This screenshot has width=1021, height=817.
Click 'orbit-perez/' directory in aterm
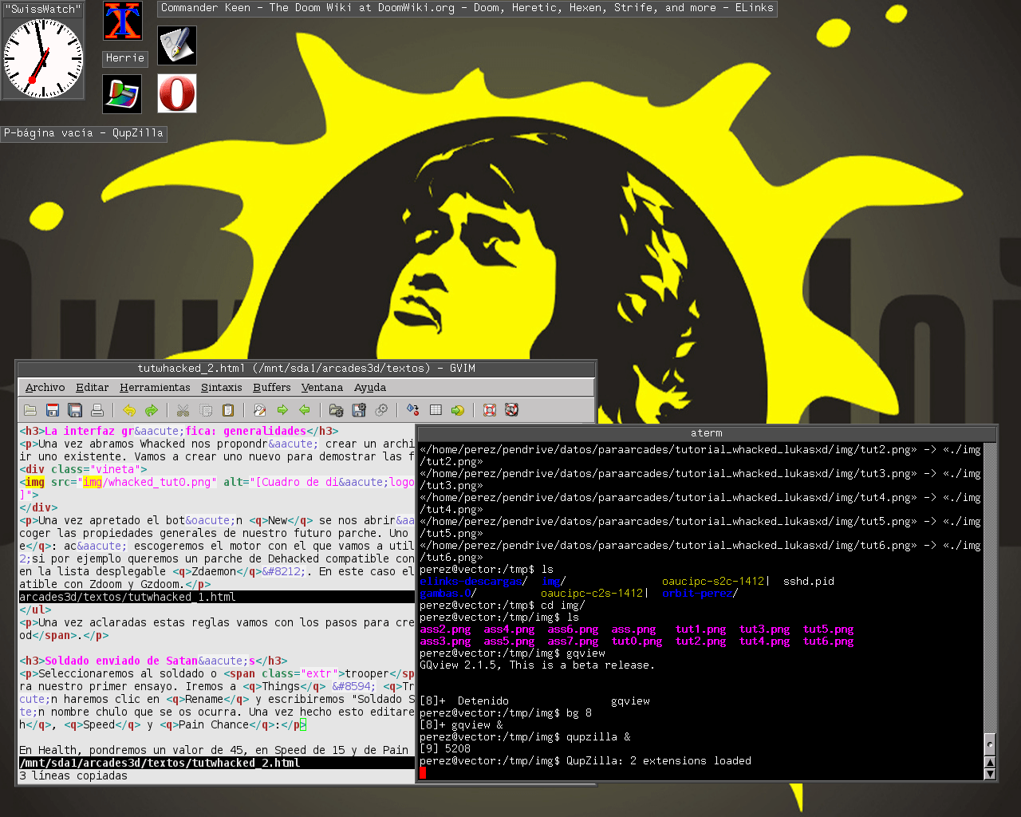tap(700, 594)
